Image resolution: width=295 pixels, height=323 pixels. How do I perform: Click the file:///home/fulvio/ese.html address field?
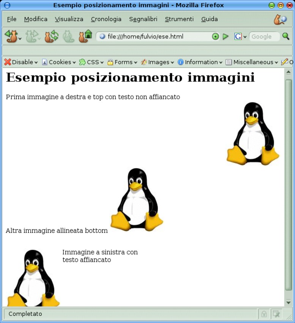(x=158, y=36)
